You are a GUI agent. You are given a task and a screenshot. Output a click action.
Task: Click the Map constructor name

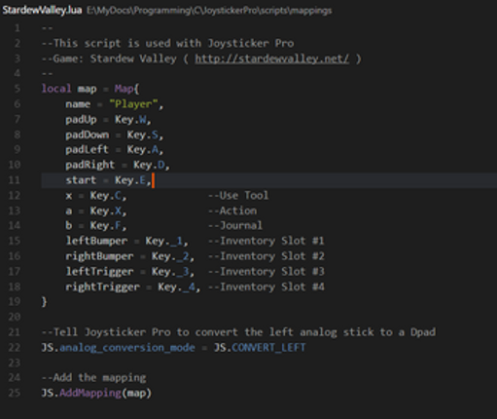[x=124, y=89]
